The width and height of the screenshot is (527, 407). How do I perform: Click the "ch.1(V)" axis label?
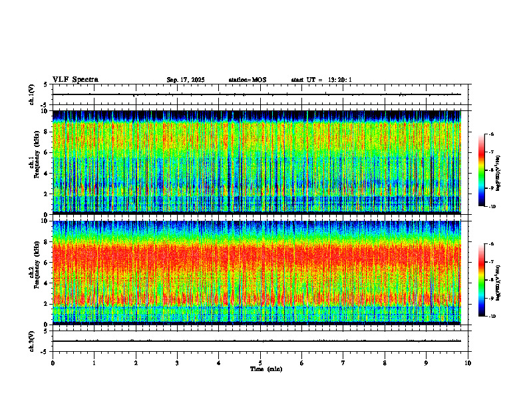point(32,94)
